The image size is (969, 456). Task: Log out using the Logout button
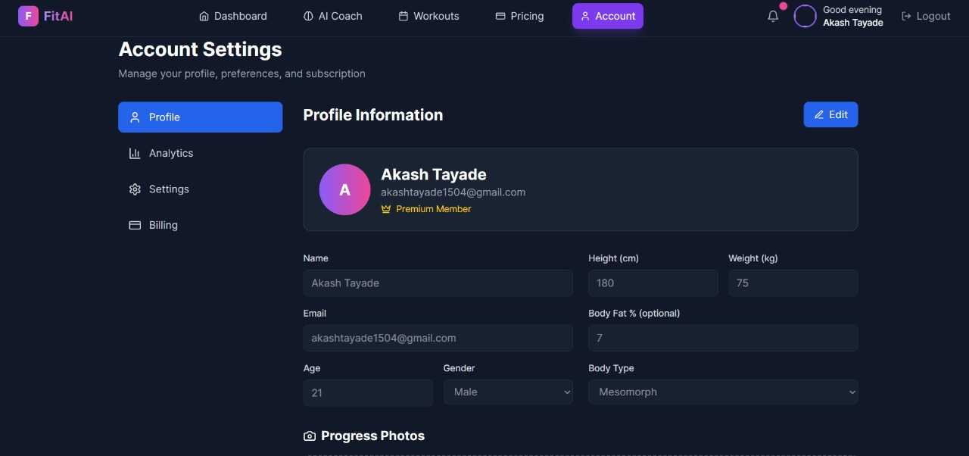click(926, 16)
